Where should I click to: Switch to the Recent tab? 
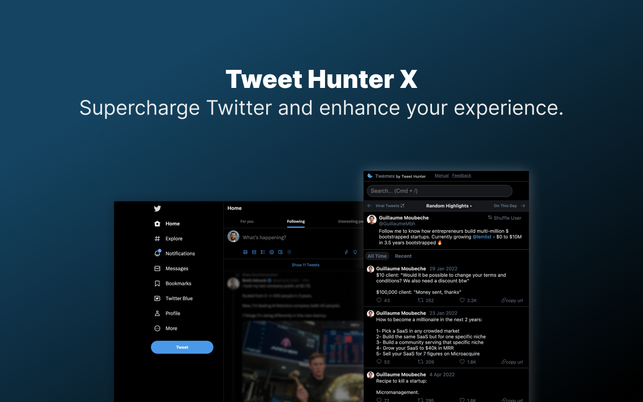click(x=403, y=256)
